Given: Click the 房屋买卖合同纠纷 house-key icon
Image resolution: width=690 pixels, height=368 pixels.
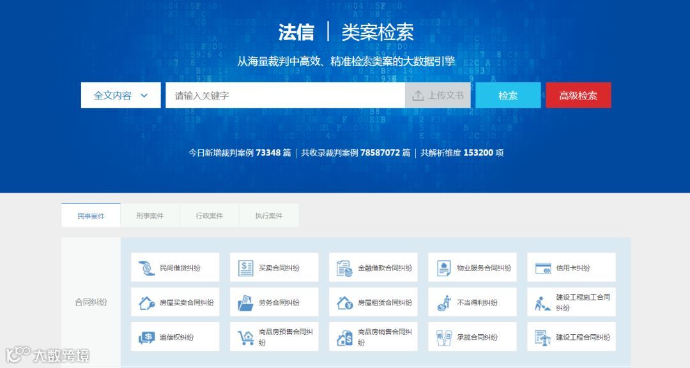Looking at the screenshot, I should (x=146, y=302).
